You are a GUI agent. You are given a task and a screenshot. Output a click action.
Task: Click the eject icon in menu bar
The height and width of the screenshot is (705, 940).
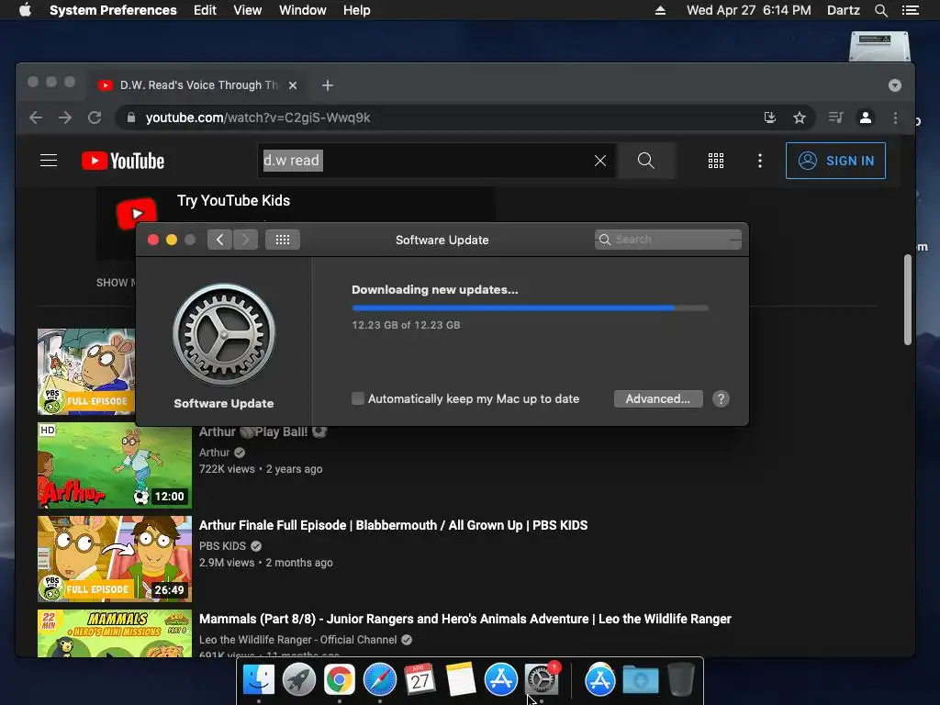tap(660, 10)
